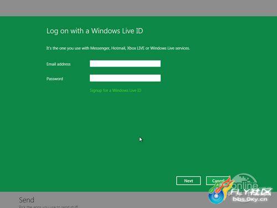Click the Cancel button
The image size is (277, 208).
coord(218,181)
